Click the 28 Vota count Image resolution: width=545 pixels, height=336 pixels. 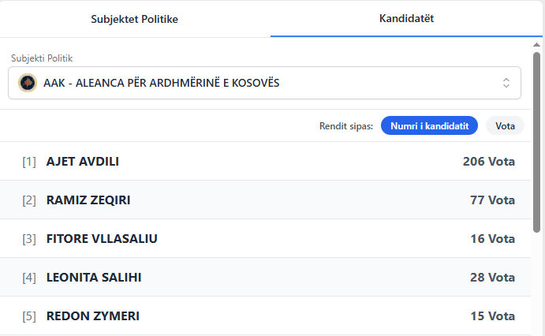[492, 277]
